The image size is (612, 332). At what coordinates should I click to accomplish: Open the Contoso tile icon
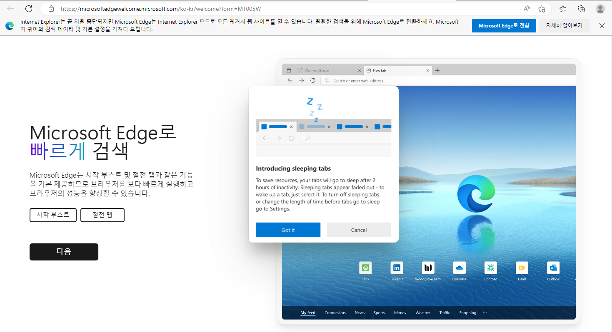pyautogui.click(x=490, y=268)
